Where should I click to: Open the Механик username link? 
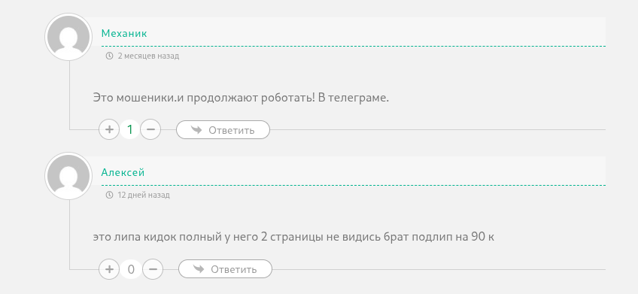pos(124,33)
